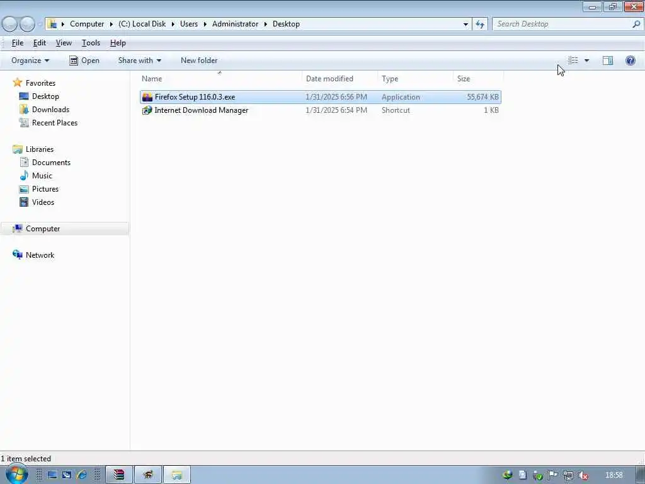Image resolution: width=645 pixels, height=484 pixels.
Task: Click the muted volume tray icon
Action: pos(583,475)
